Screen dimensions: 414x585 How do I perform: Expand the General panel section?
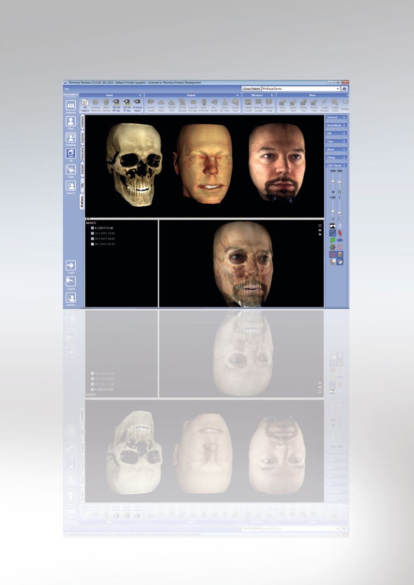pyautogui.click(x=336, y=117)
